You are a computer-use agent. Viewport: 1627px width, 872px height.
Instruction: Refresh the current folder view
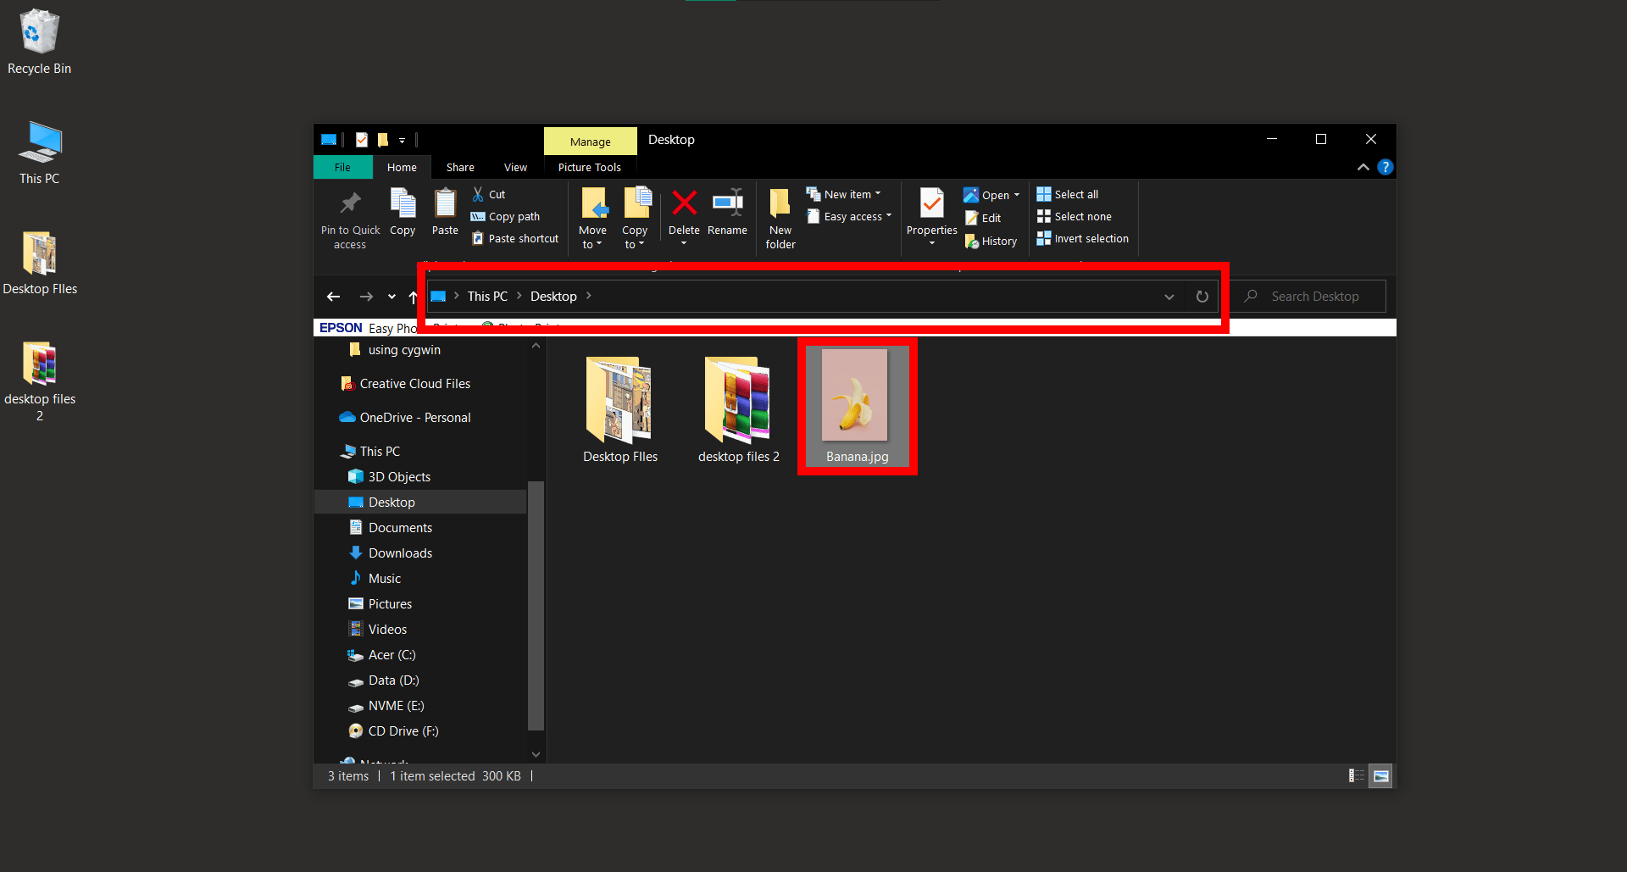[x=1202, y=297]
